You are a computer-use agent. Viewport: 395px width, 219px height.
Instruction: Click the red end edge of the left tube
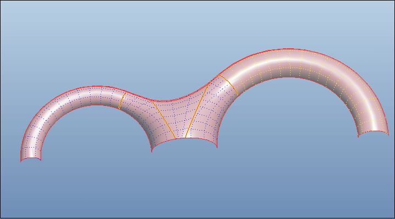click(30, 158)
